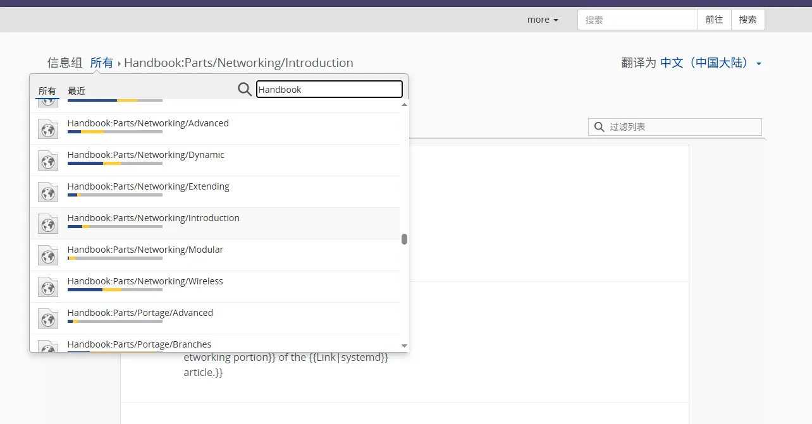This screenshot has height=424, width=812.
Task: Click the globe icon beside Networking/Extending
Action: (48, 192)
